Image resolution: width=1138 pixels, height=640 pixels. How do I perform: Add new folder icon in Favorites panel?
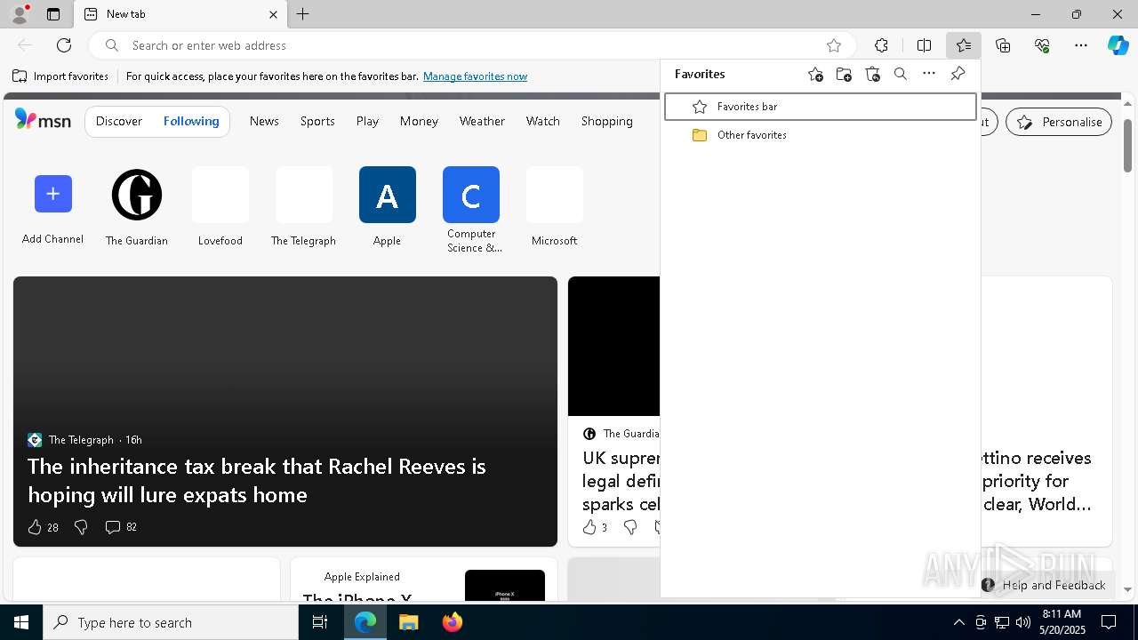844,75
